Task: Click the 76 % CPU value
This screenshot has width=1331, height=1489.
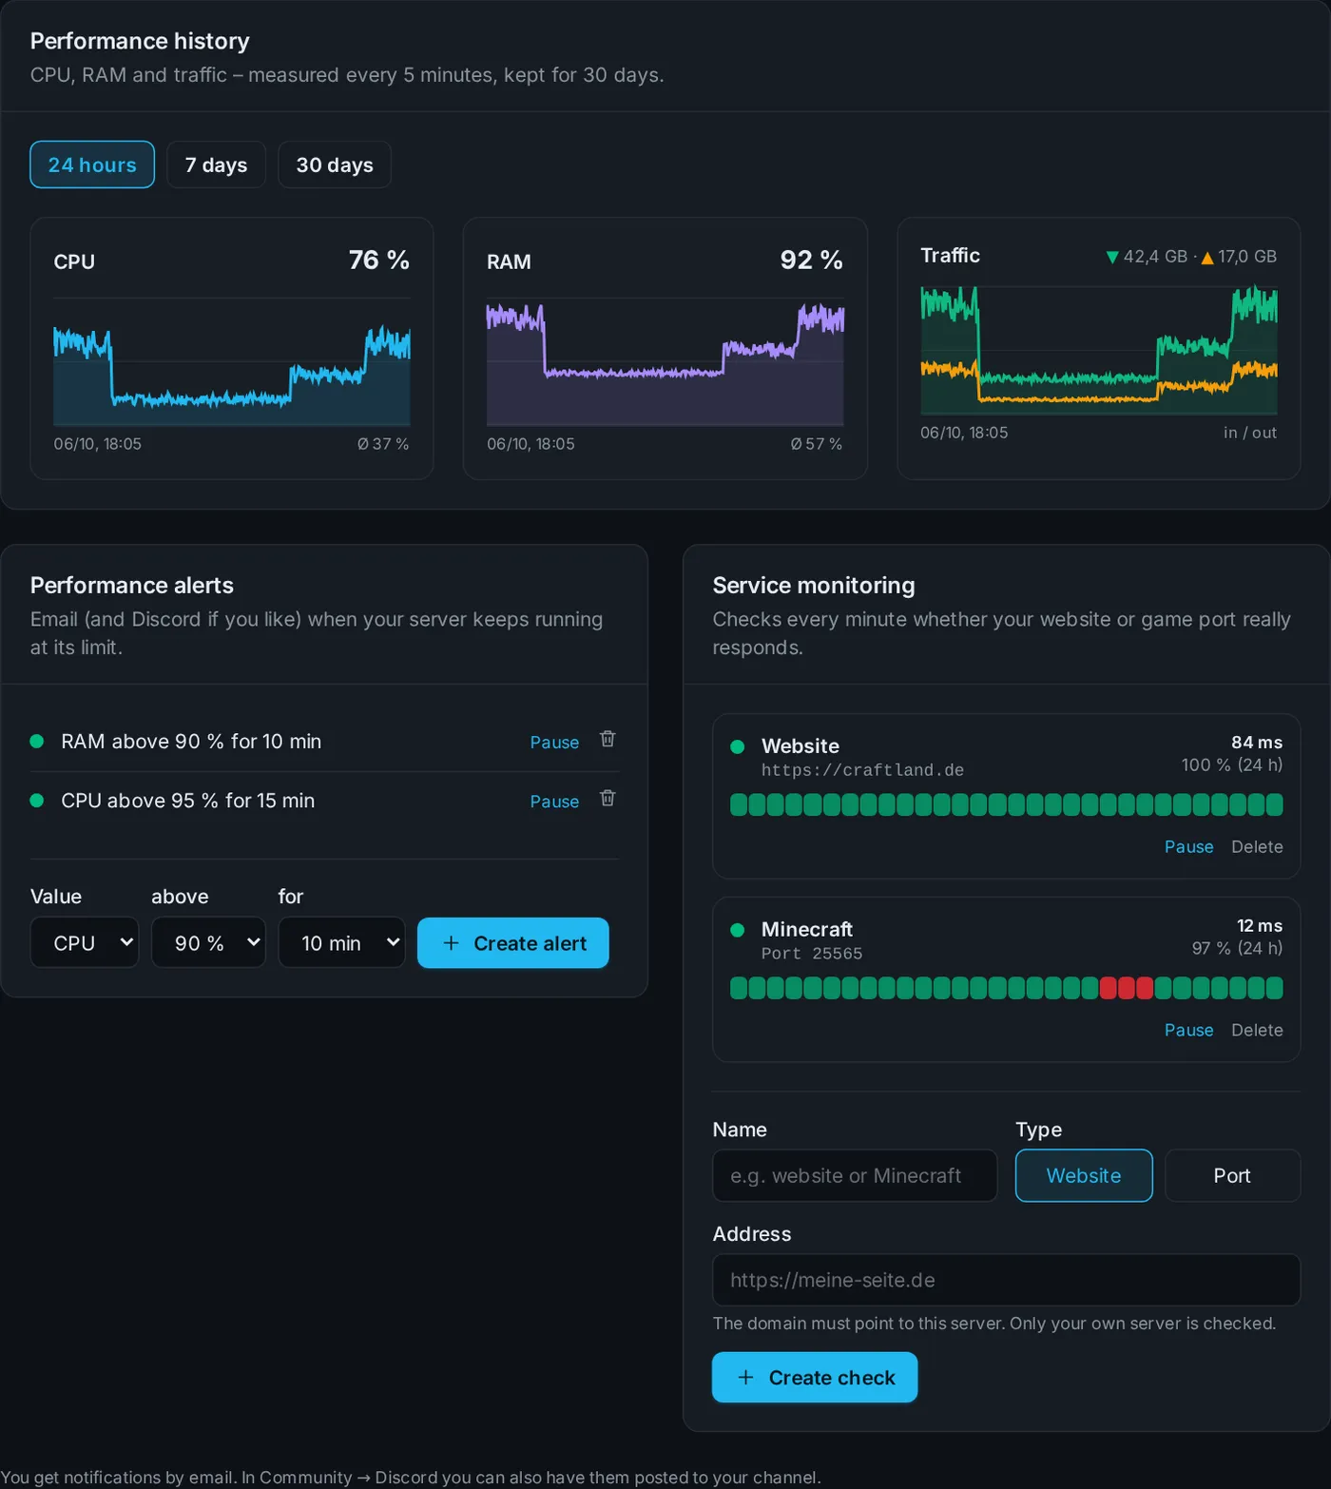Action: (379, 260)
